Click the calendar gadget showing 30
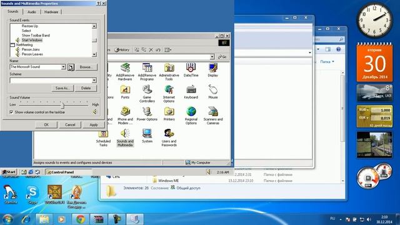Image resolution: width=400 pixels, height=225 pixels. click(x=374, y=62)
